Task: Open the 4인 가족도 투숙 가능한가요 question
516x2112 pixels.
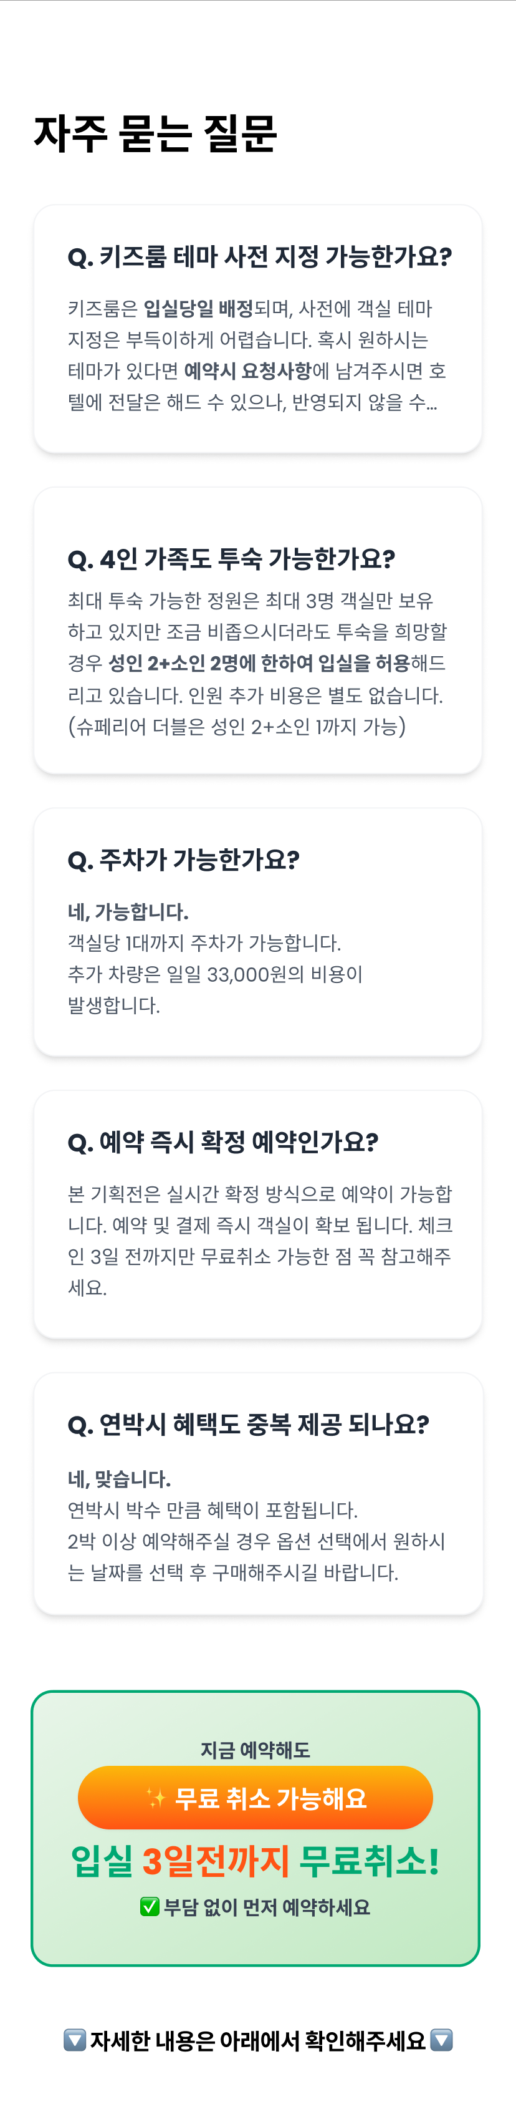Action: pyautogui.click(x=231, y=559)
